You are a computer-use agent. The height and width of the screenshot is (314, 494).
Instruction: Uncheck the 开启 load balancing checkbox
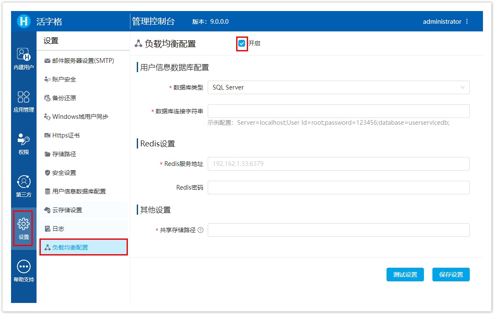[242, 43]
